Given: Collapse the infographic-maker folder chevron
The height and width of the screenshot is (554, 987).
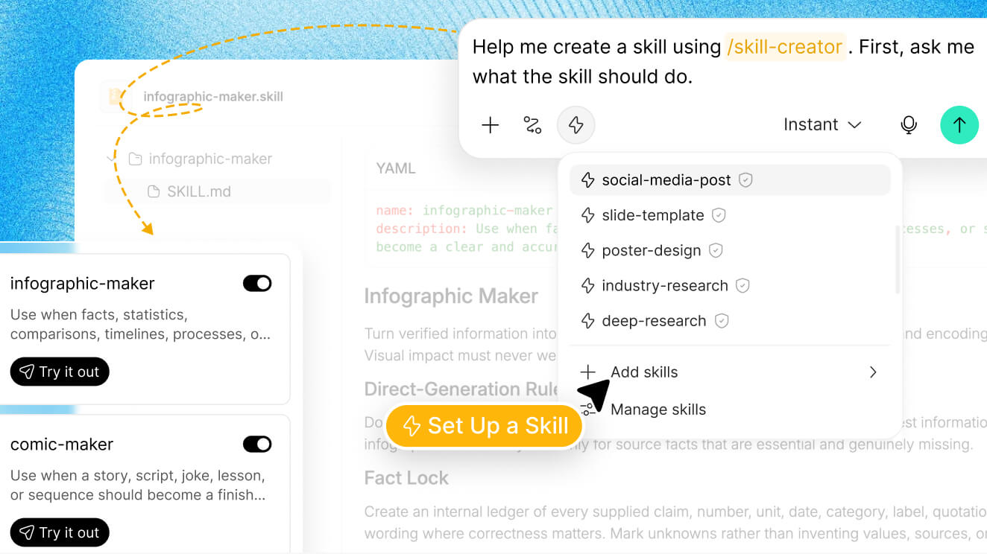Looking at the screenshot, I should [111, 159].
